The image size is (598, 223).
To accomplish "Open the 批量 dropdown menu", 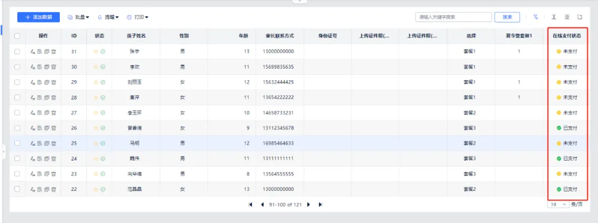I will [x=78, y=18].
